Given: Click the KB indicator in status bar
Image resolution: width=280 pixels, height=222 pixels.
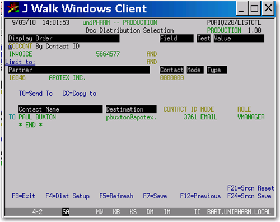Looking at the screenshot, I should click(116, 212).
